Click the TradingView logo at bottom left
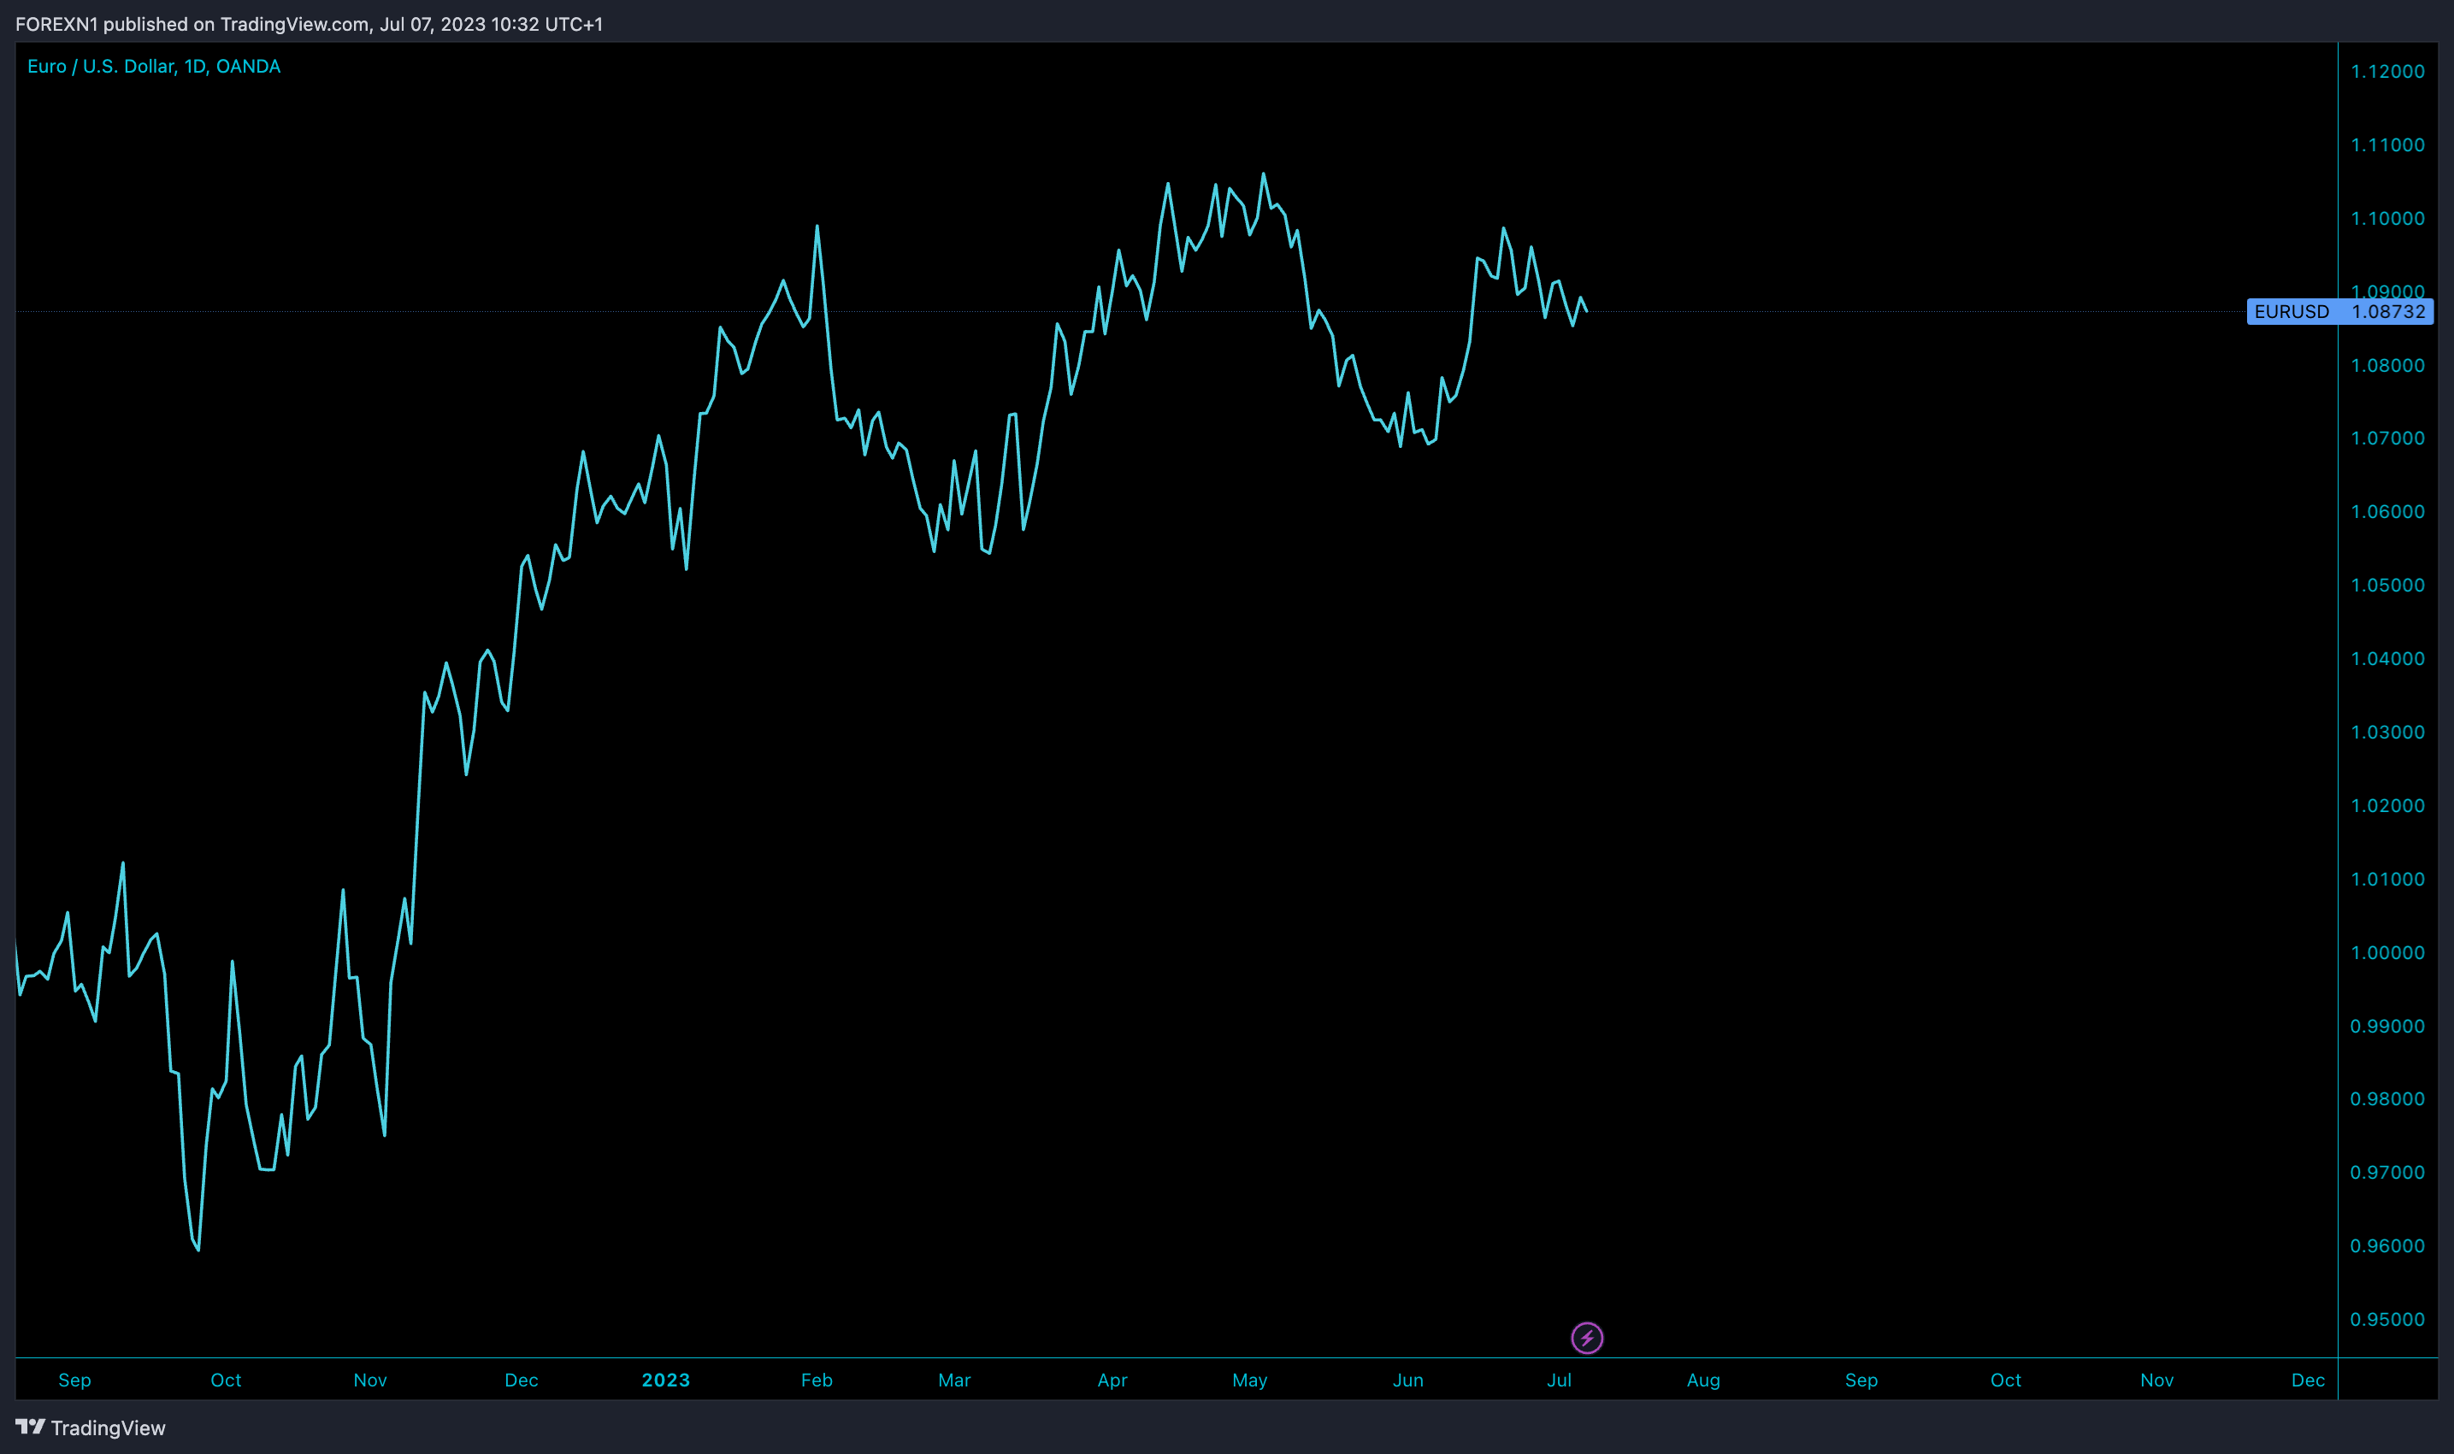This screenshot has width=2454, height=1454. [90, 1428]
